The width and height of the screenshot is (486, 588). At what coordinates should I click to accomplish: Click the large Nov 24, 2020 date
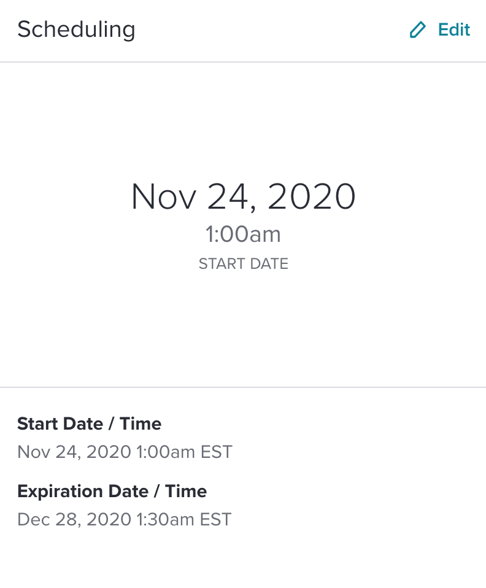pyautogui.click(x=243, y=196)
